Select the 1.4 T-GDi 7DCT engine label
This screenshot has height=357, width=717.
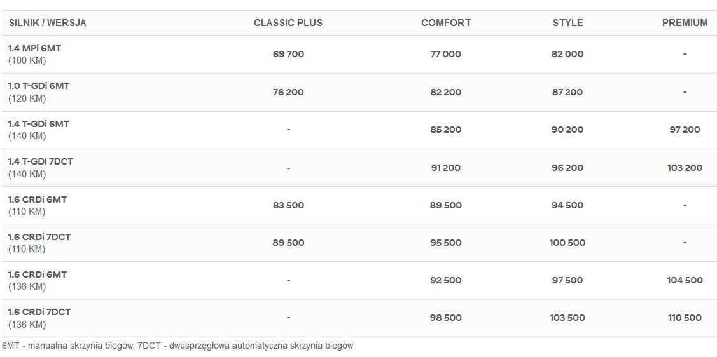[41, 161]
